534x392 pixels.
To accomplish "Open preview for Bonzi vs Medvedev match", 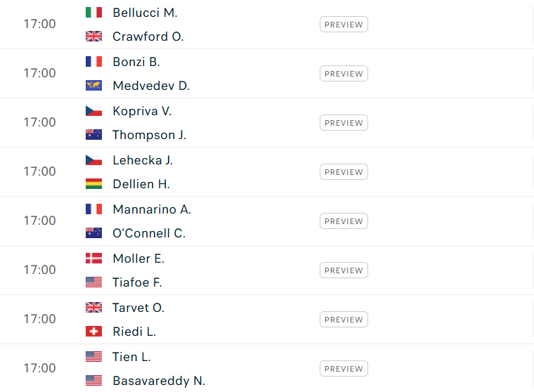I will [344, 74].
